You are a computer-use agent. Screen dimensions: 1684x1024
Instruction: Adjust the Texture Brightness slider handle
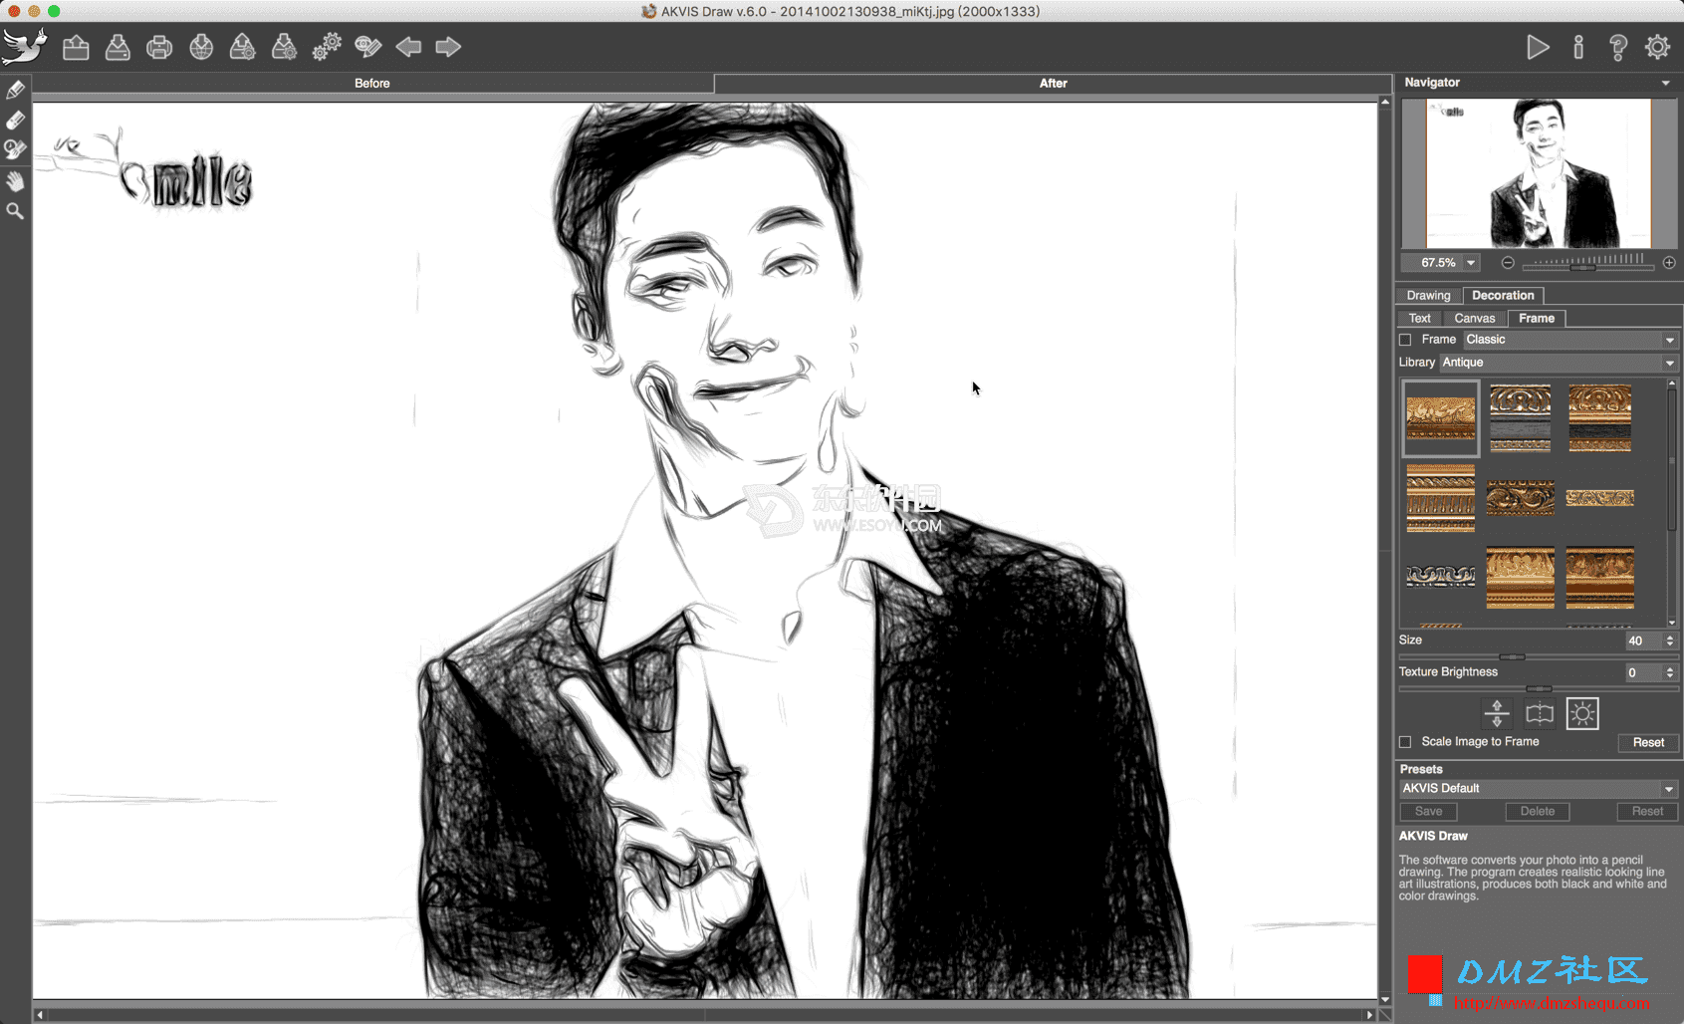(1539, 689)
